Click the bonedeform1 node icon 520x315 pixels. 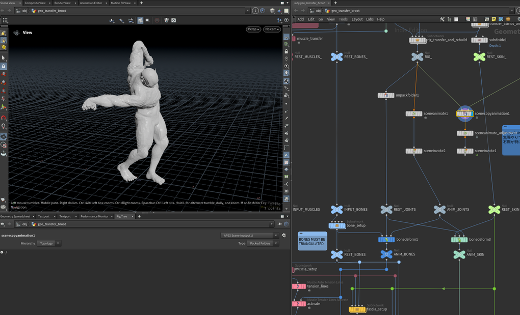(x=386, y=239)
